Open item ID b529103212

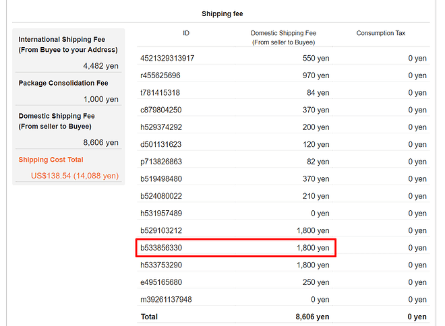tap(161, 231)
